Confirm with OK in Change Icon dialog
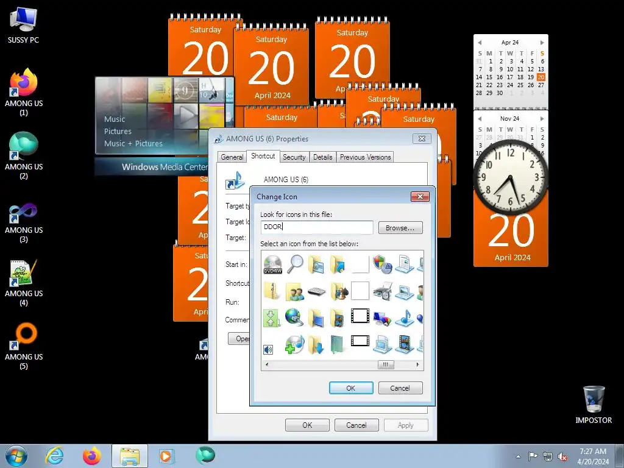The image size is (624, 468). [x=350, y=388]
